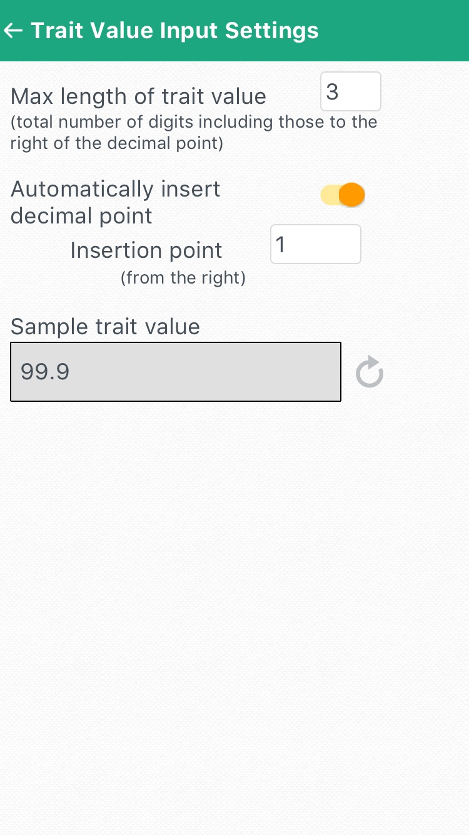Click the (from the right) caption

click(183, 278)
